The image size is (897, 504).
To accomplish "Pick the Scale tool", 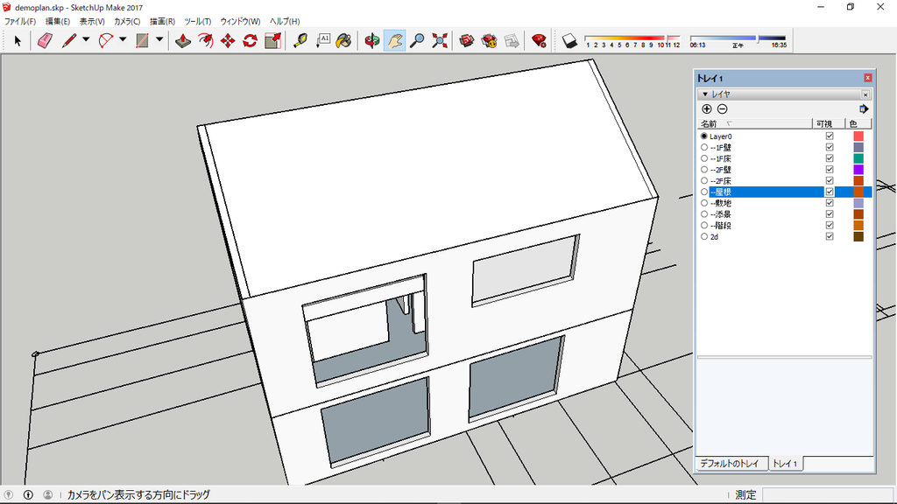I will coord(273,40).
